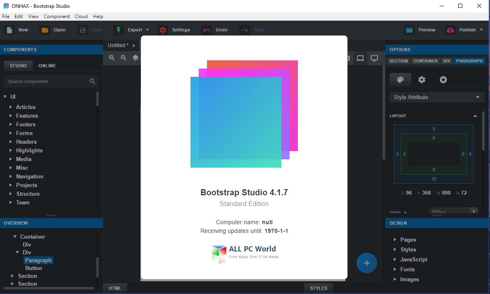The image size is (490, 294).
Task: Select SECTION in the options breadcrumb
Action: (x=398, y=61)
